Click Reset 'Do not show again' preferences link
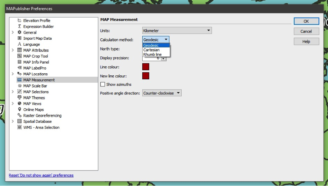Viewport: 328px width, 186px height. pyautogui.click(x=41, y=175)
